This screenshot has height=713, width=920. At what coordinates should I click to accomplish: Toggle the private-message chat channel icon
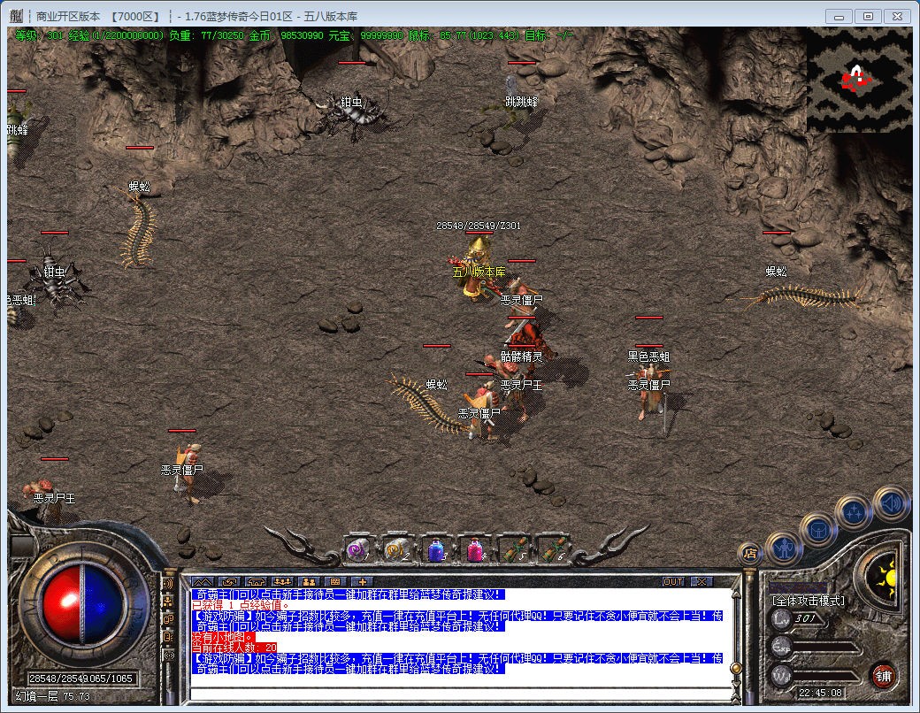click(169, 637)
